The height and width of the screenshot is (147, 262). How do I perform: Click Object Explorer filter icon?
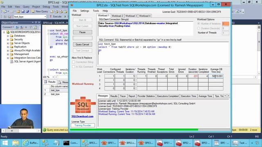(31, 27)
